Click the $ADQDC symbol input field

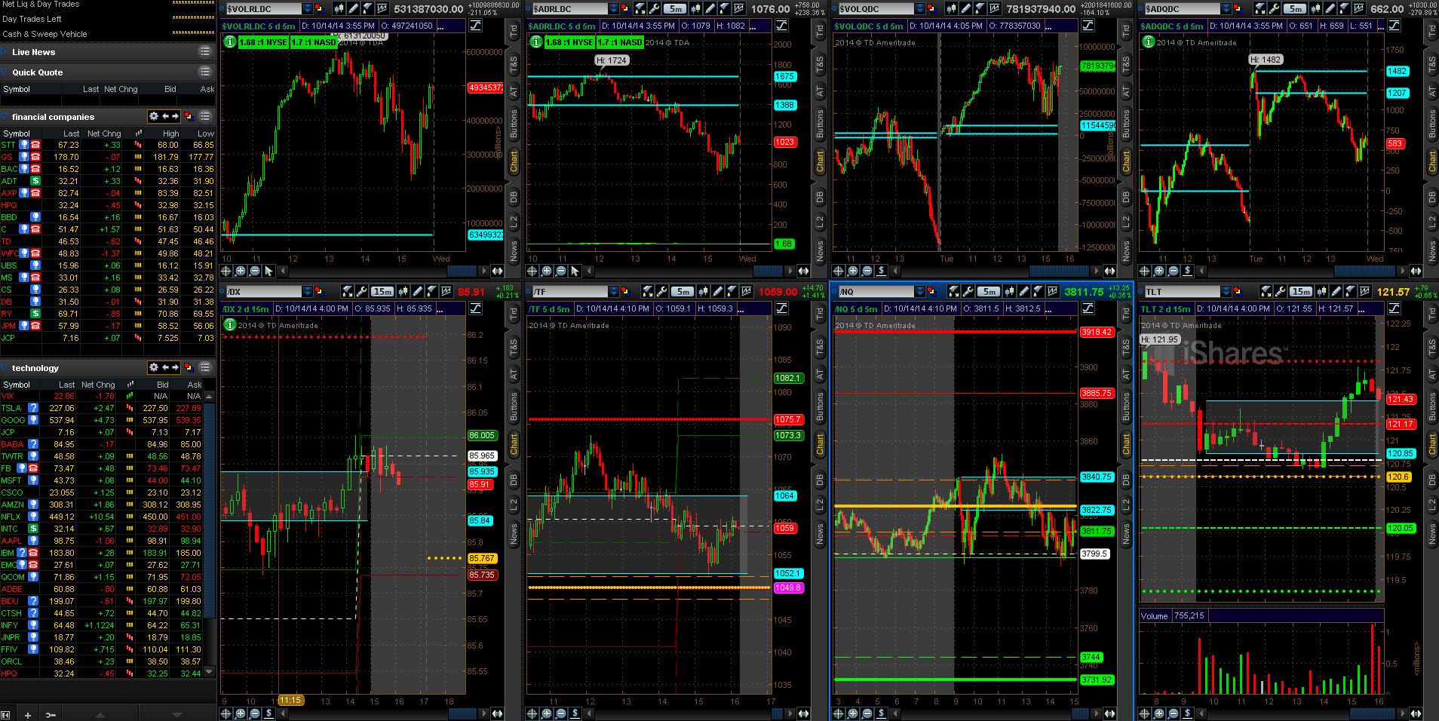pos(1182,9)
